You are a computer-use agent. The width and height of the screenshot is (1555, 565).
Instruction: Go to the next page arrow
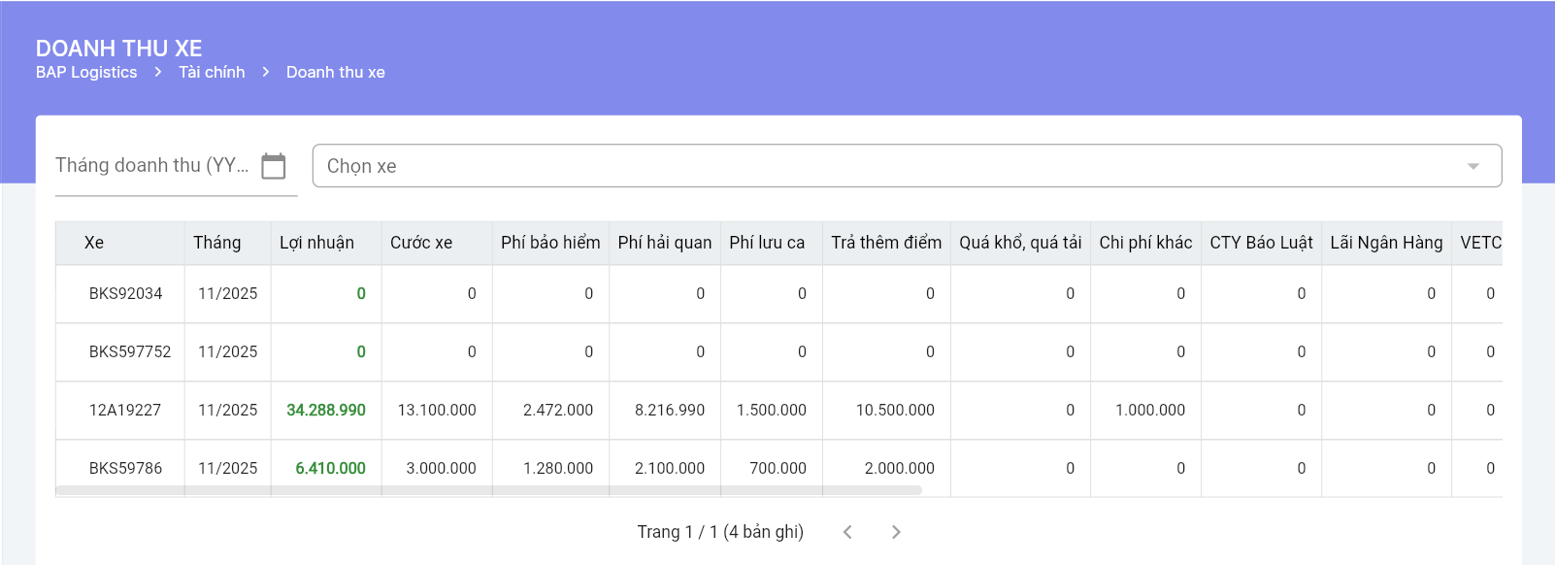coord(896,532)
